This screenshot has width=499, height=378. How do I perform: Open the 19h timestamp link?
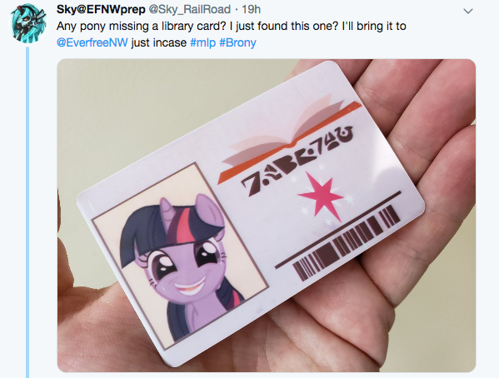point(251,9)
